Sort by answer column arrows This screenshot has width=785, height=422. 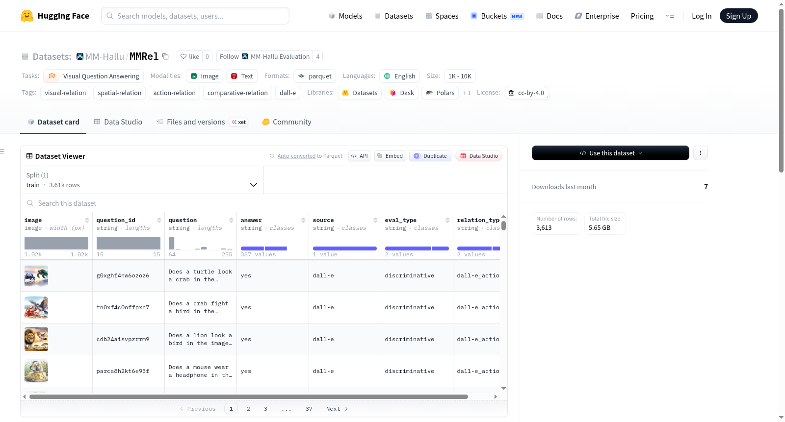[x=303, y=221]
